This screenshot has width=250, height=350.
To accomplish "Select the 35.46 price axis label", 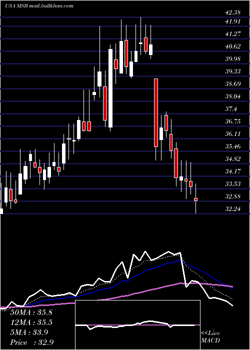I will pyautogui.click(x=233, y=146).
